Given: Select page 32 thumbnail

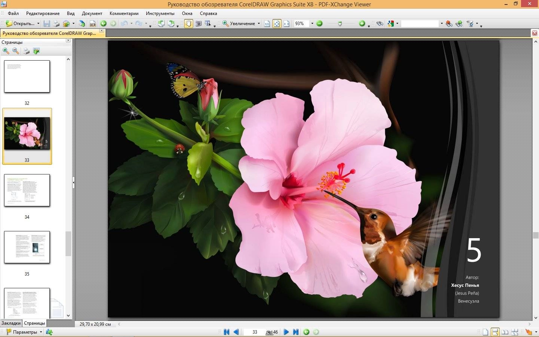Looking at the screenshot, I should click(27, 76).
